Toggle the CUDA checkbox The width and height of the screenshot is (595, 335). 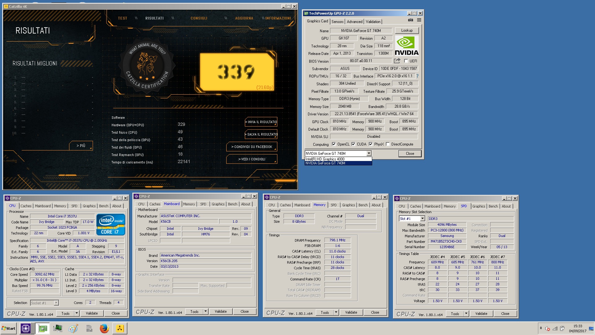point(353,144)
